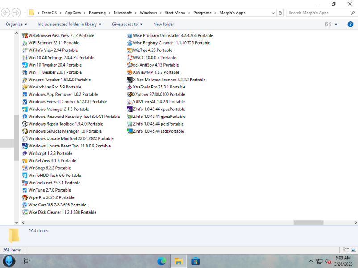Go back with the Back arrow
This screenshot has width=358, height=268.
(x=5, y=13)
